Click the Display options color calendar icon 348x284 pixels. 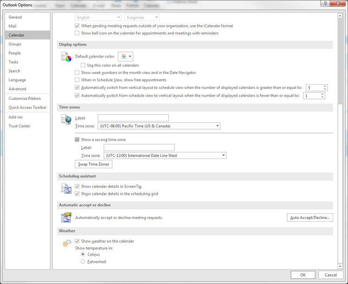(66, 57)
